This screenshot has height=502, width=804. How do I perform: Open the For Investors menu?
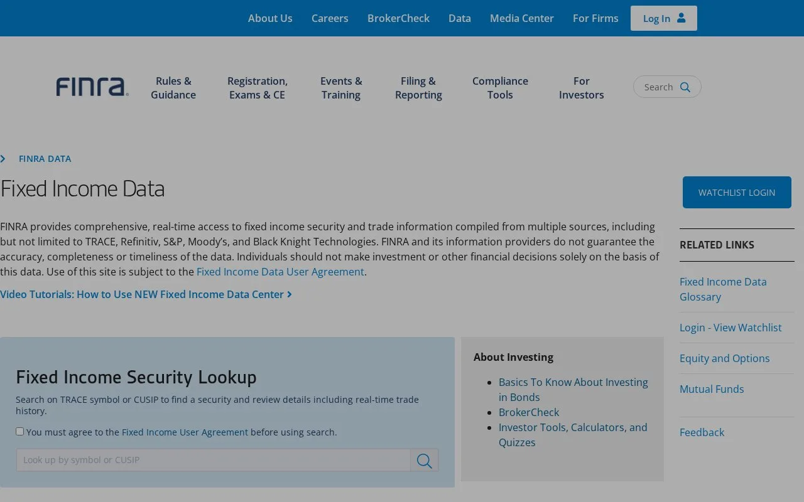582,88
